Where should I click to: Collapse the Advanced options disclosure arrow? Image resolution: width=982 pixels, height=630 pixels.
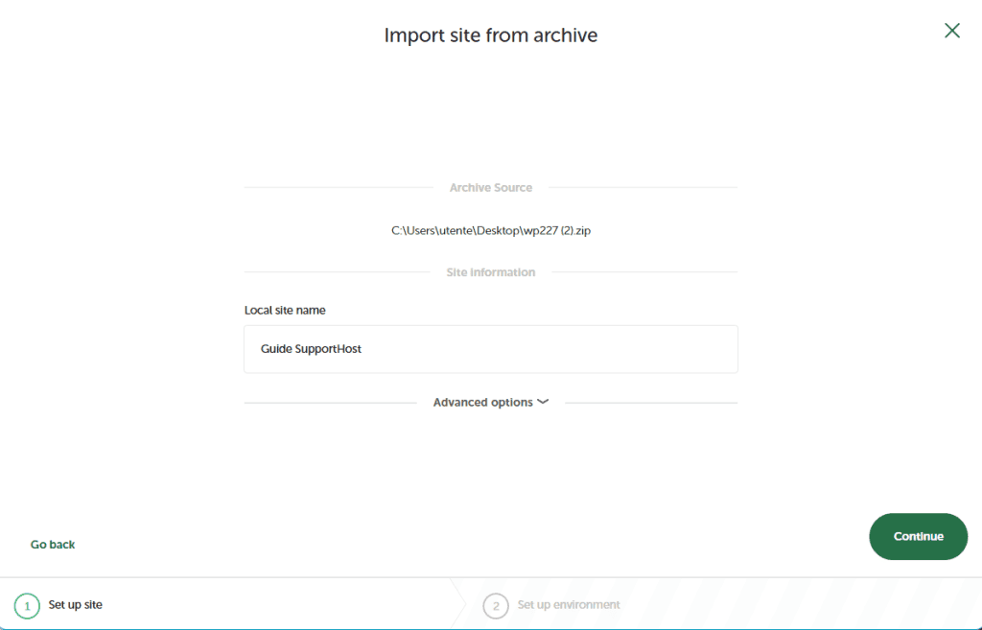pyautogui.click(x=543, y=402)
